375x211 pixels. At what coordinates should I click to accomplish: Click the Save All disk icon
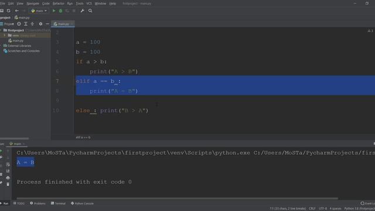click(x=2, y=11)
